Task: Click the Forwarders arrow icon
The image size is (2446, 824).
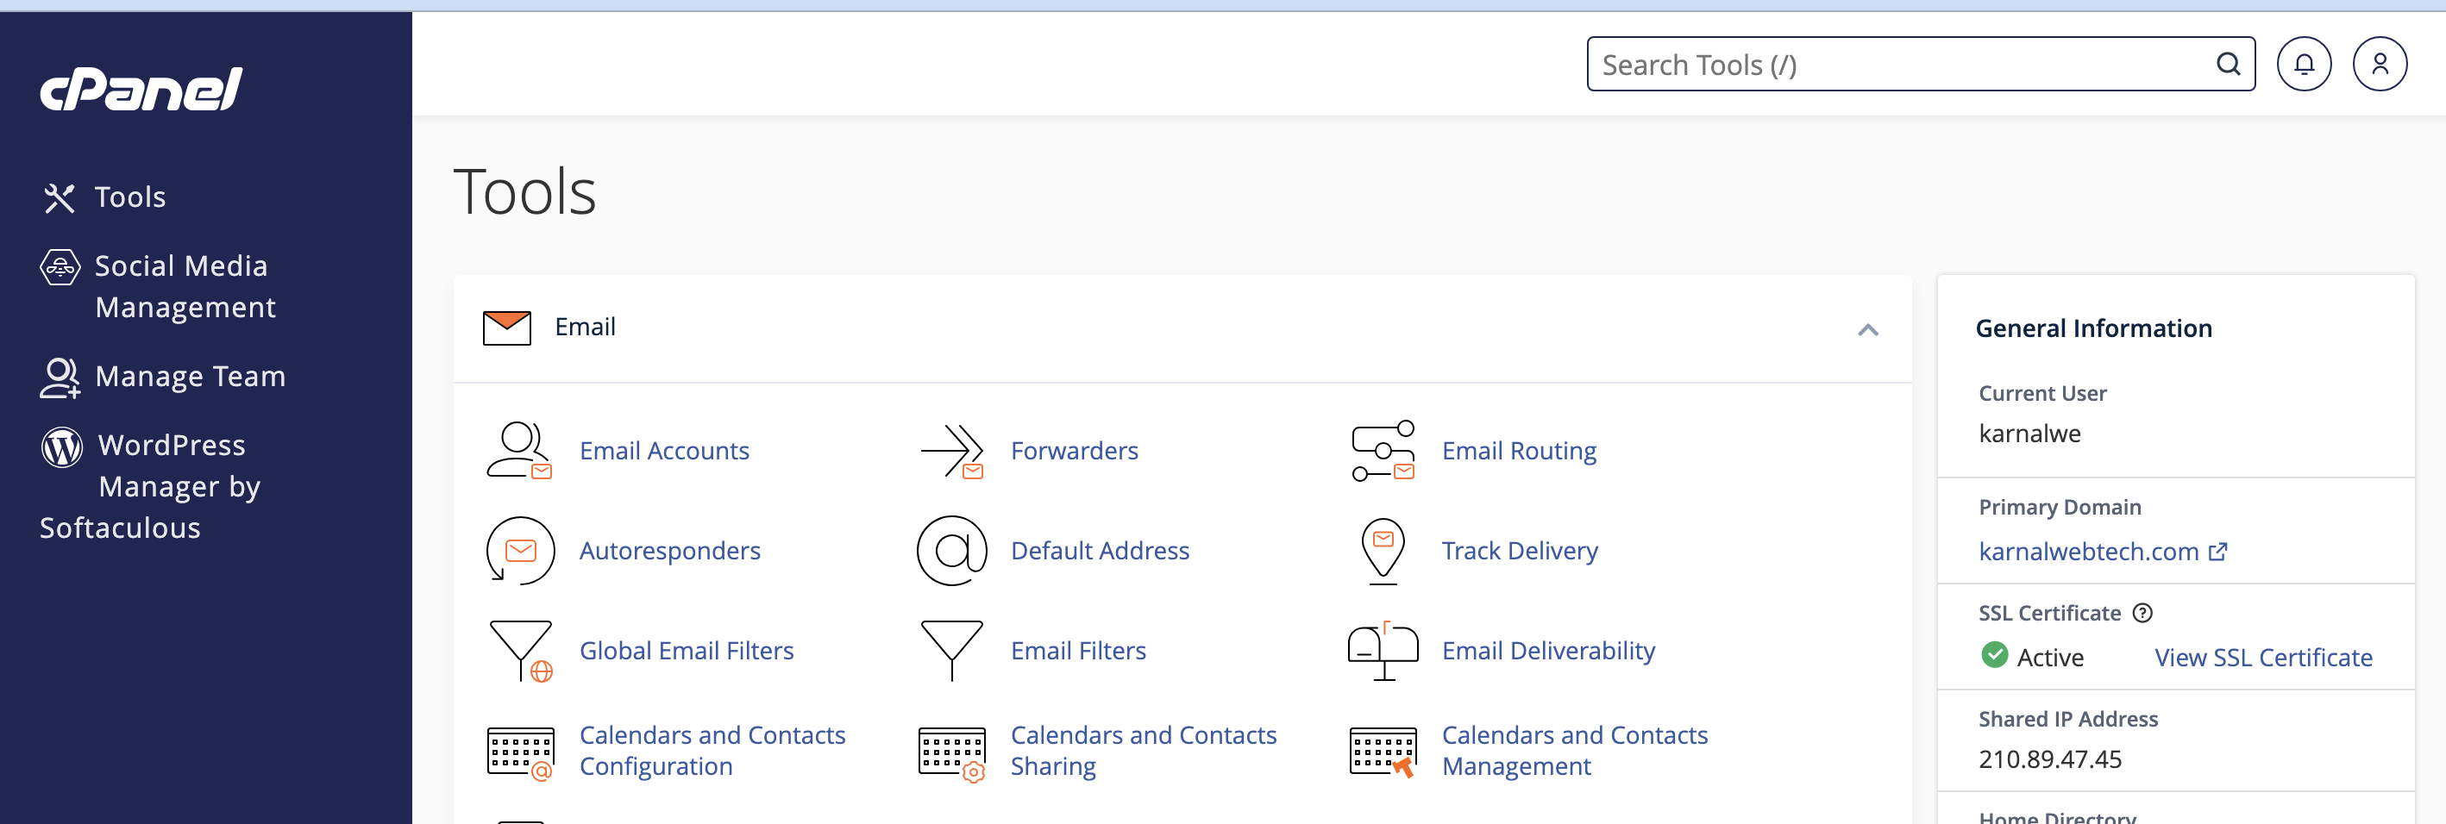Action: pyautogui.click(x=951, y=451)
